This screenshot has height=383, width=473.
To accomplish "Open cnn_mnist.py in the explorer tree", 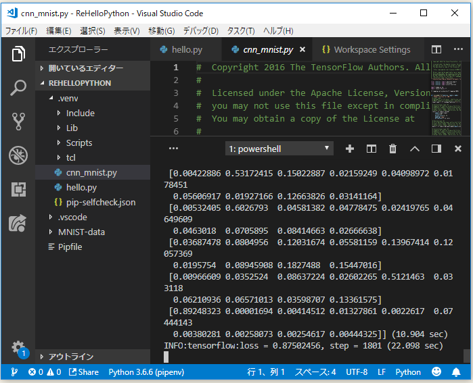I will coord(93,172).
